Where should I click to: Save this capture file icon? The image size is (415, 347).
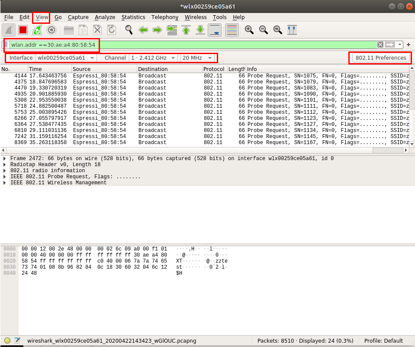click(x=83, y=30)
